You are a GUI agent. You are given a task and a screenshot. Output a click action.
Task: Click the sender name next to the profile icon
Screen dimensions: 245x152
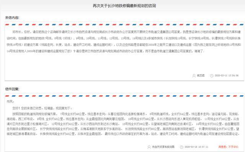(x=201, y=76)
